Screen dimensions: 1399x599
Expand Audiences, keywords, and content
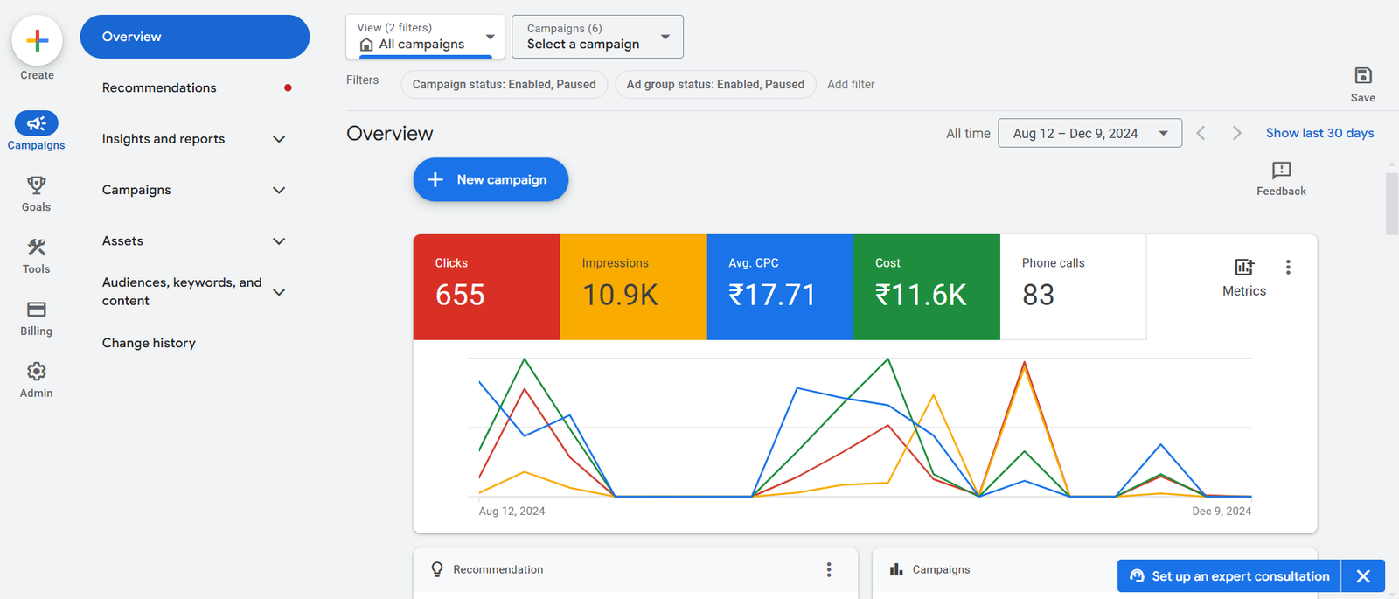[x=279, y=292]
